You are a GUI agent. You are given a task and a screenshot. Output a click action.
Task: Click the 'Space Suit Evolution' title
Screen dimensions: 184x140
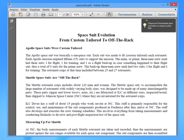pos(96,35)
